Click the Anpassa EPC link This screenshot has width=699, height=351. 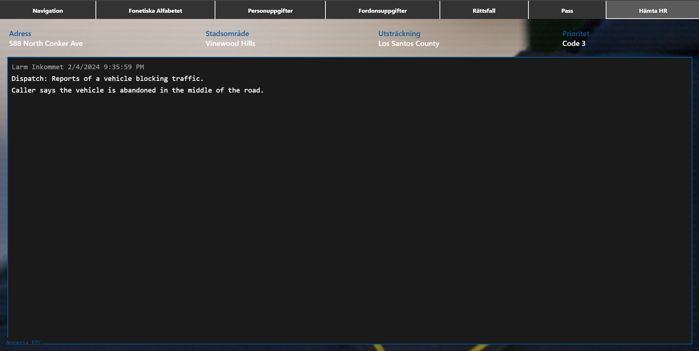pyautogui.click(x=24, y=342)
